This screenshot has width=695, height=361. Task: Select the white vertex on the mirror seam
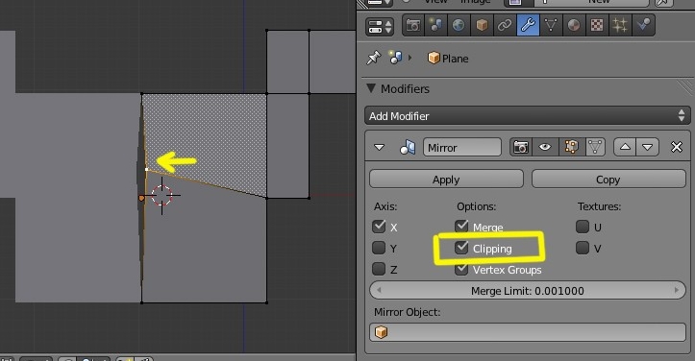tap(147, 169)
